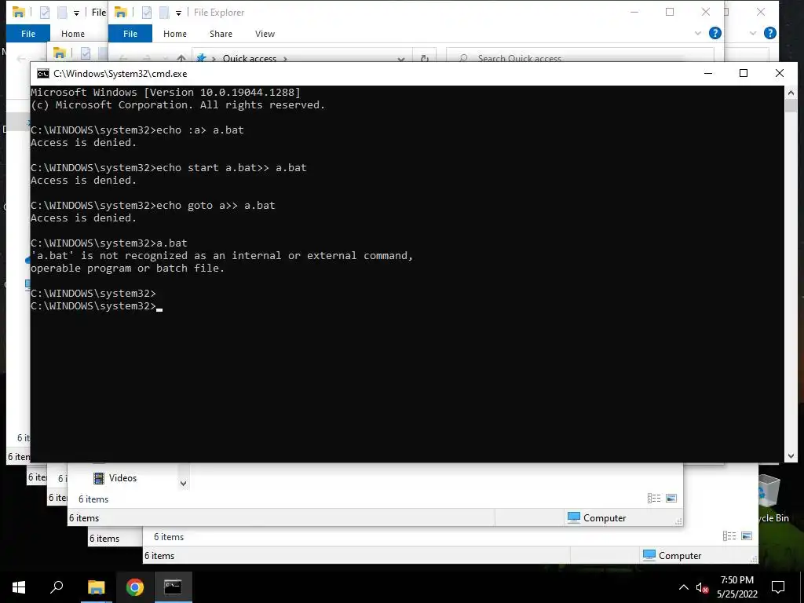Click 'echo goto a>> a.bat' command line
The width and height of the screenshot is (804, 603).
(x=216, y=205)
